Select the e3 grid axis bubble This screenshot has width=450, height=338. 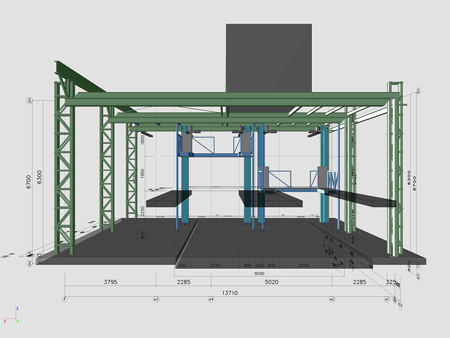tap(156, 299)
